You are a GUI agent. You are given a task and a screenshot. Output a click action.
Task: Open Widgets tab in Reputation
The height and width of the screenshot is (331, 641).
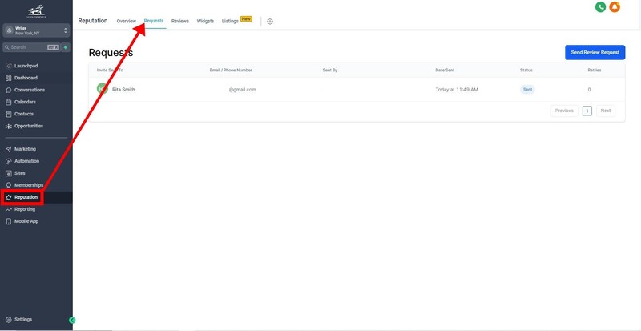pos(205,22)
